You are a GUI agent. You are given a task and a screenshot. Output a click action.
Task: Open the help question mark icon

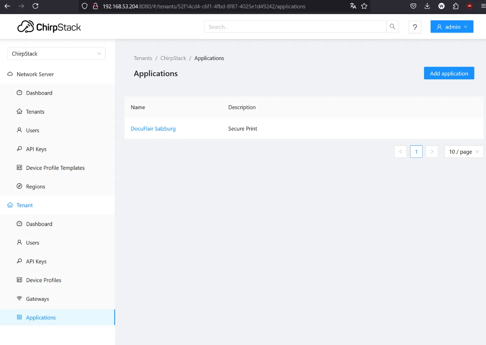pyautogui.click(x=415, y=27)
